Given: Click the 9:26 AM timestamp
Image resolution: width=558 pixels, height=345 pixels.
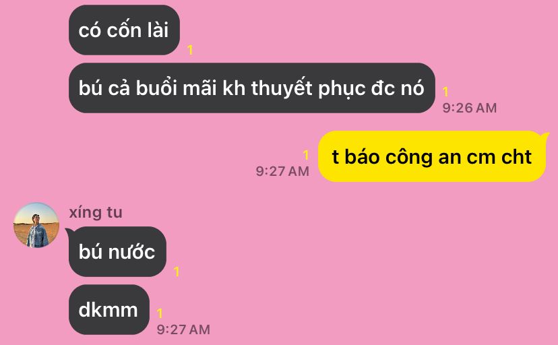Looking at the screenshot, I should 470,108.
